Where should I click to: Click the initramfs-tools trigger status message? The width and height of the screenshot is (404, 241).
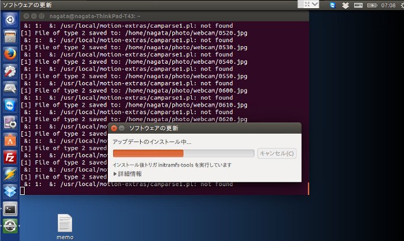click(x=172, y=165)
